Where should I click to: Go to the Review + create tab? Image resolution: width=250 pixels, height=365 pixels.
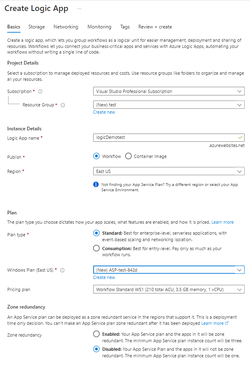[x=155, y=27]
